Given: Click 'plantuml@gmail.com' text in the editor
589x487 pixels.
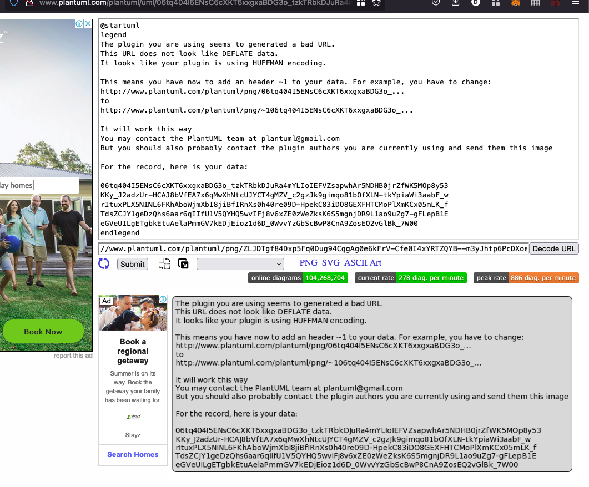Looking at the screenshot, I should [300, 139].
